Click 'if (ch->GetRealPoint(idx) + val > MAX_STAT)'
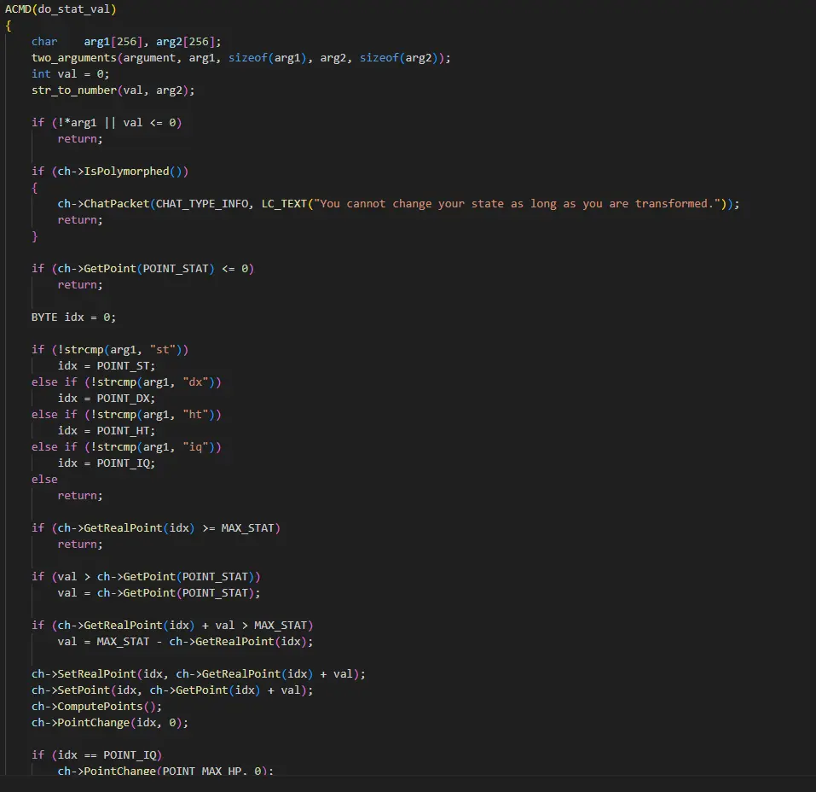 point(172,625)
